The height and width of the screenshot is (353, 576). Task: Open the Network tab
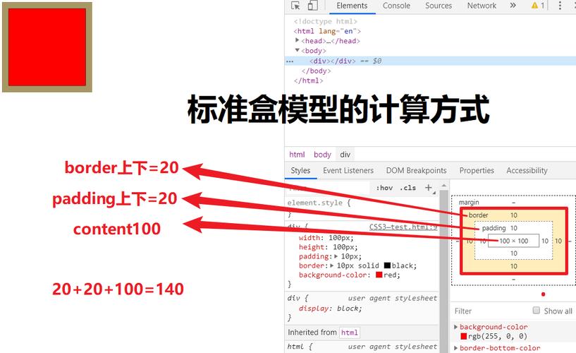pyautogui.click(x=482, y=6)
